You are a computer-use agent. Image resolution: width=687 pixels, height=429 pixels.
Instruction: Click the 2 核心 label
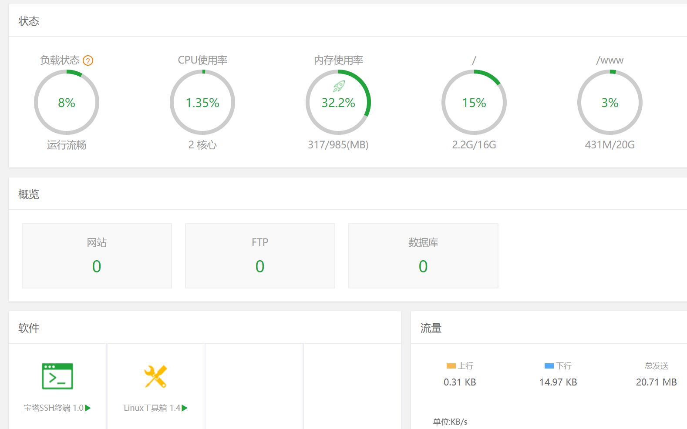point(202,145)
